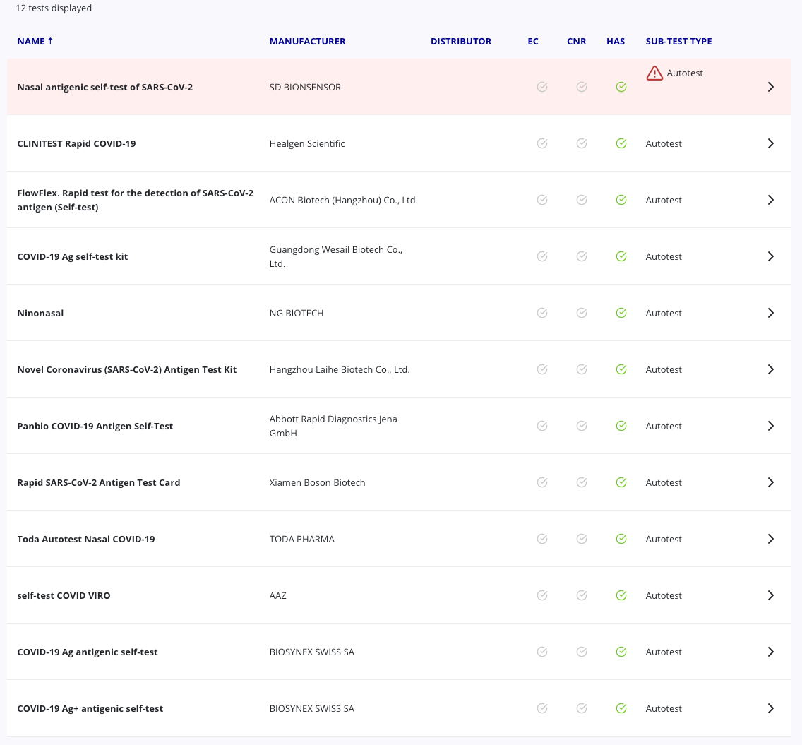Click manufacturer Xiamen Boson Biotech

317,482
